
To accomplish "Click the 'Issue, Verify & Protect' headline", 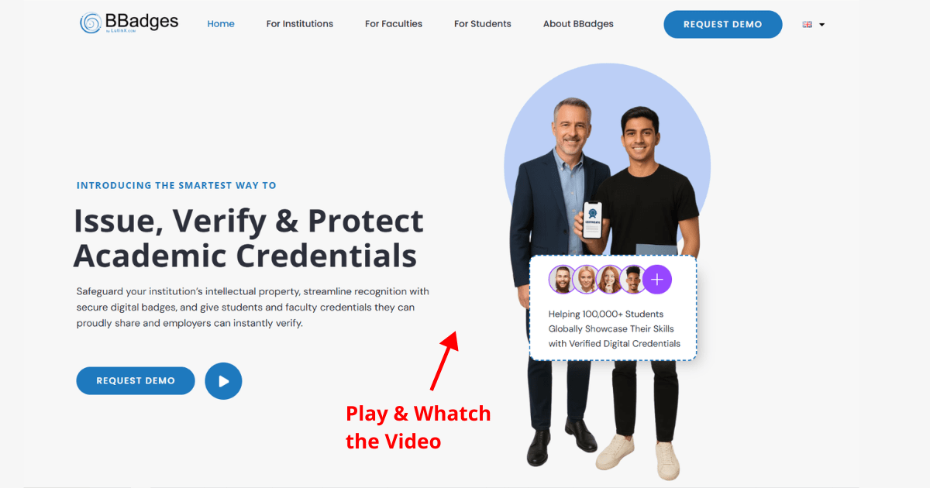I will coord(249,221).
